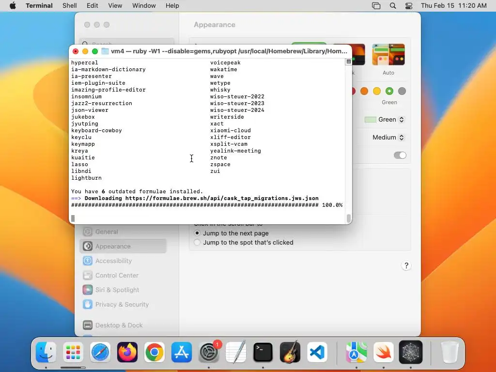Open the dark network-graph app in Dock
This screenshot has width=496, height=372.
pyautogui.click(x=411, y=352)
